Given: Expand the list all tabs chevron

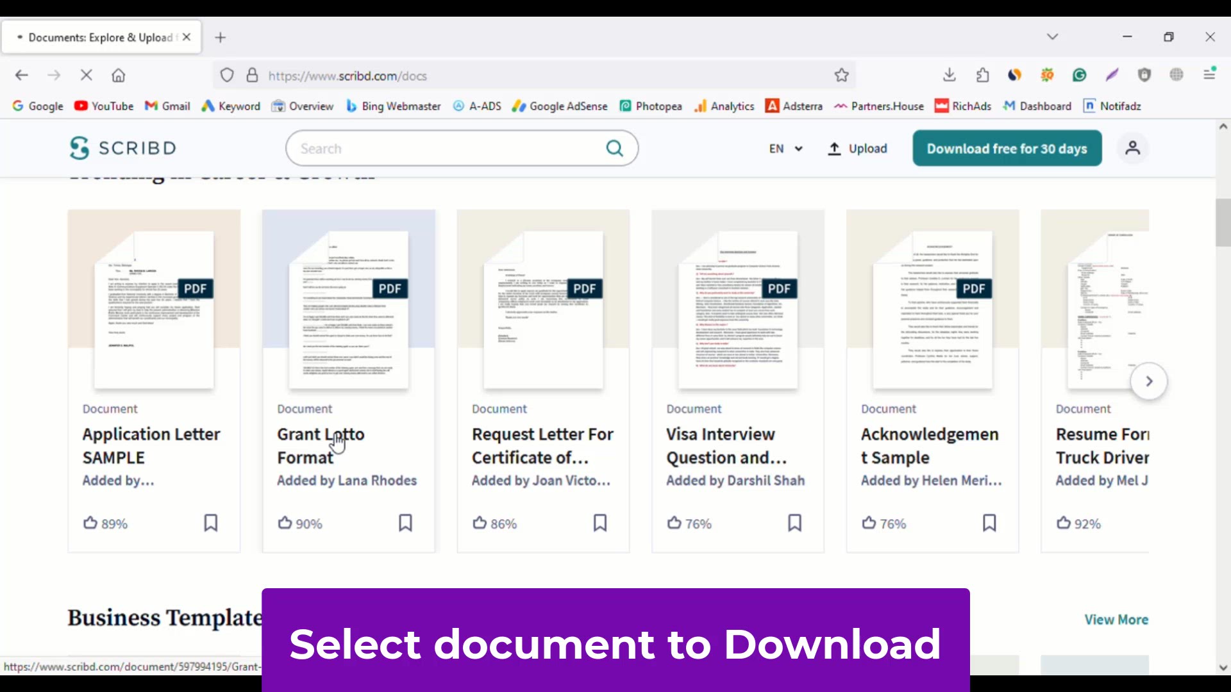Looking at the screenshot, I should click(1052, 37).
